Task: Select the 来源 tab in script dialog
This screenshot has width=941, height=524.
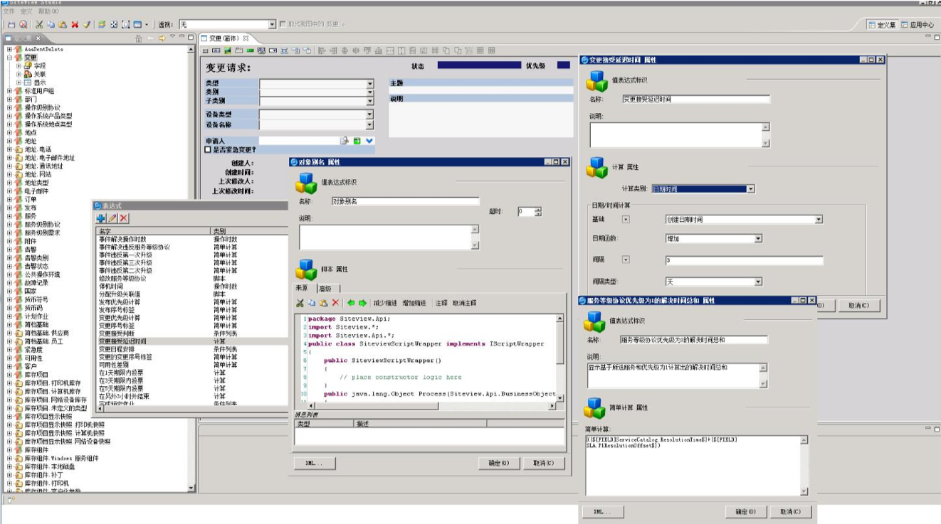Action: click(303, 288)
